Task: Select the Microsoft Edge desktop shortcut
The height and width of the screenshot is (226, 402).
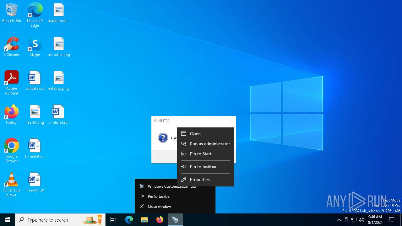Action: pos(35,15)
